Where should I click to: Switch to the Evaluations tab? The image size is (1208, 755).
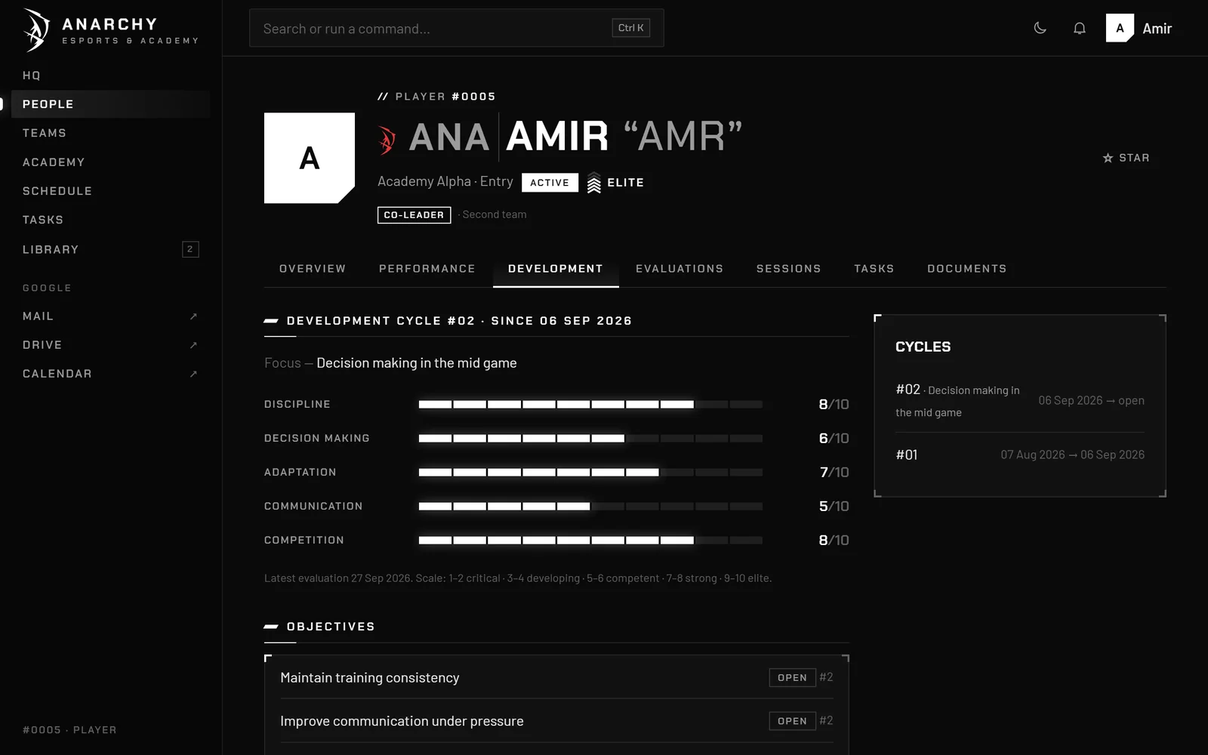679,269
